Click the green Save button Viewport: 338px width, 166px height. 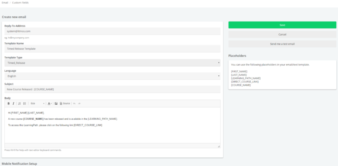[x=282, y=25]
